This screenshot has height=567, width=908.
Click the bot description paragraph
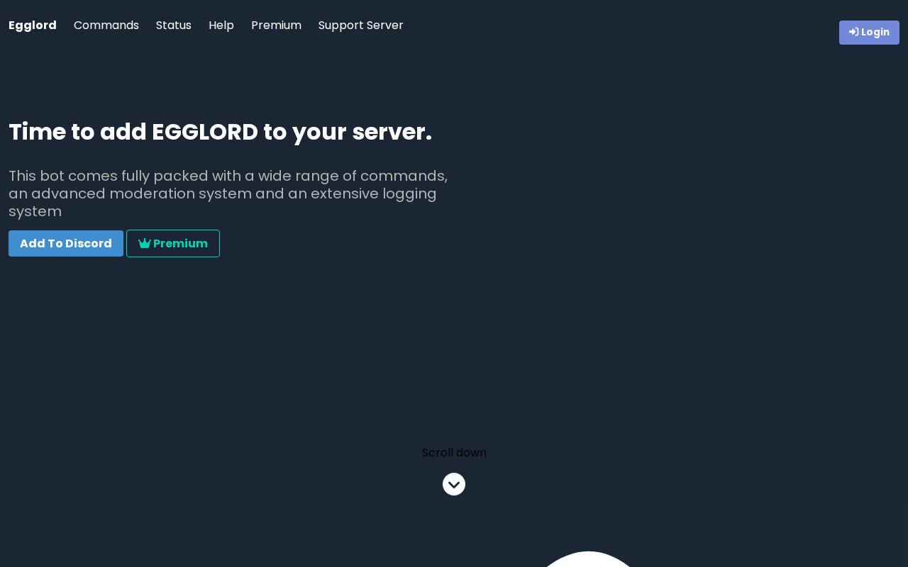pos(228,193)
